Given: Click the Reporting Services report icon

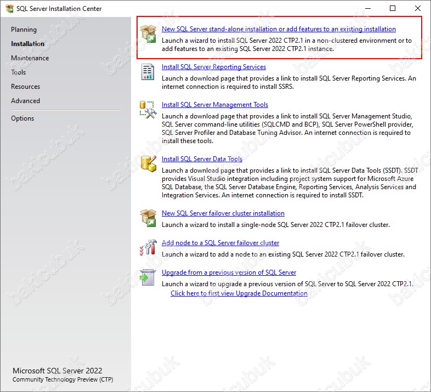Looking at the screenshot, I should pyautogui.click(x=148, y=72).
